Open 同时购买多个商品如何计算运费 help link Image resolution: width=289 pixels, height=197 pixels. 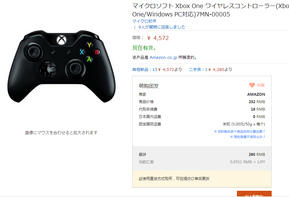239,132
